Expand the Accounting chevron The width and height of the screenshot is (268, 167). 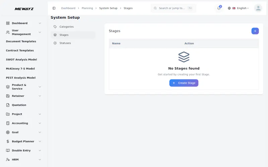pyautogui.click(x=40, y=123)
